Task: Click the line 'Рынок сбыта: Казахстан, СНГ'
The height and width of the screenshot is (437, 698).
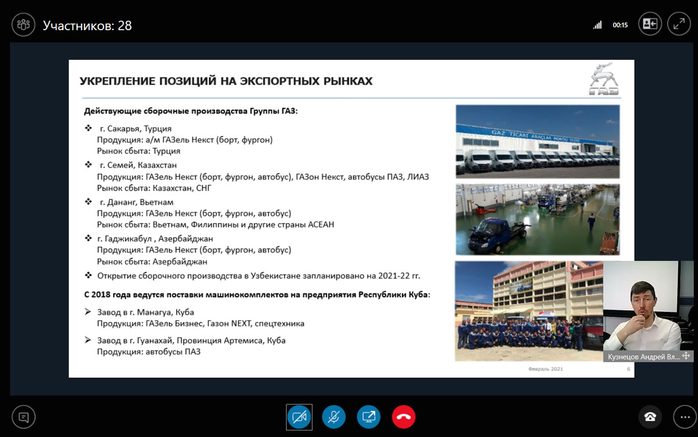Action: (155, 188)
